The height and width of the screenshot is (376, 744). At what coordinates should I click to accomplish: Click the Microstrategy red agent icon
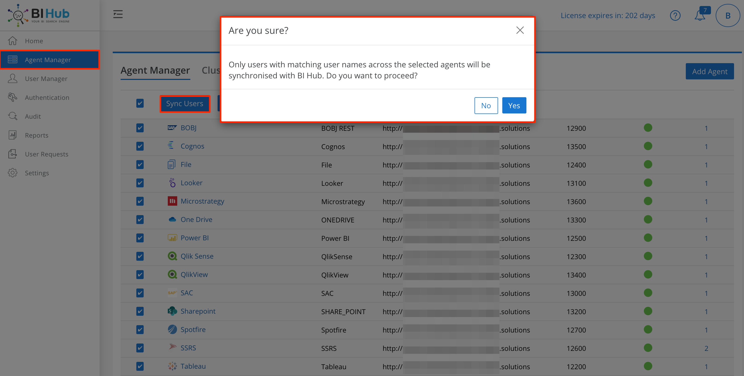[x=172, y=201]
